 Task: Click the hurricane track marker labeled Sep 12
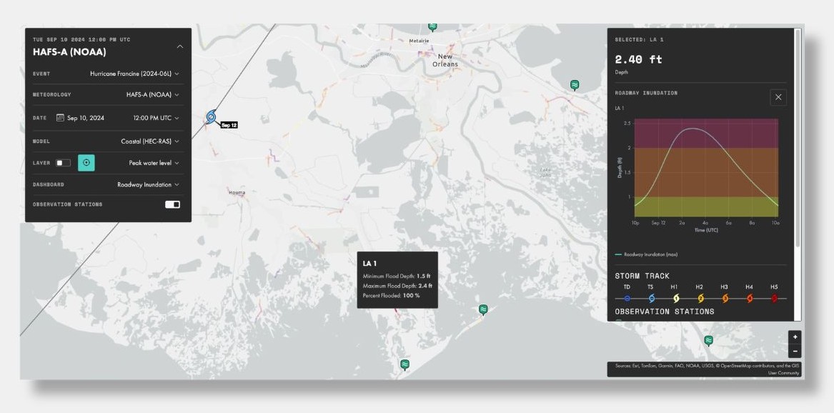pos(211,117)
